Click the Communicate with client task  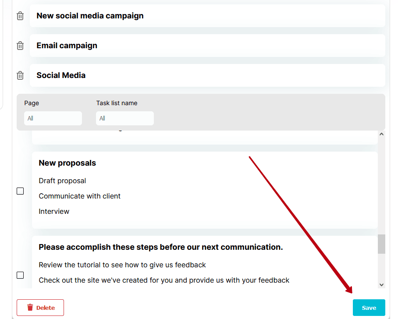pos(79,196)
